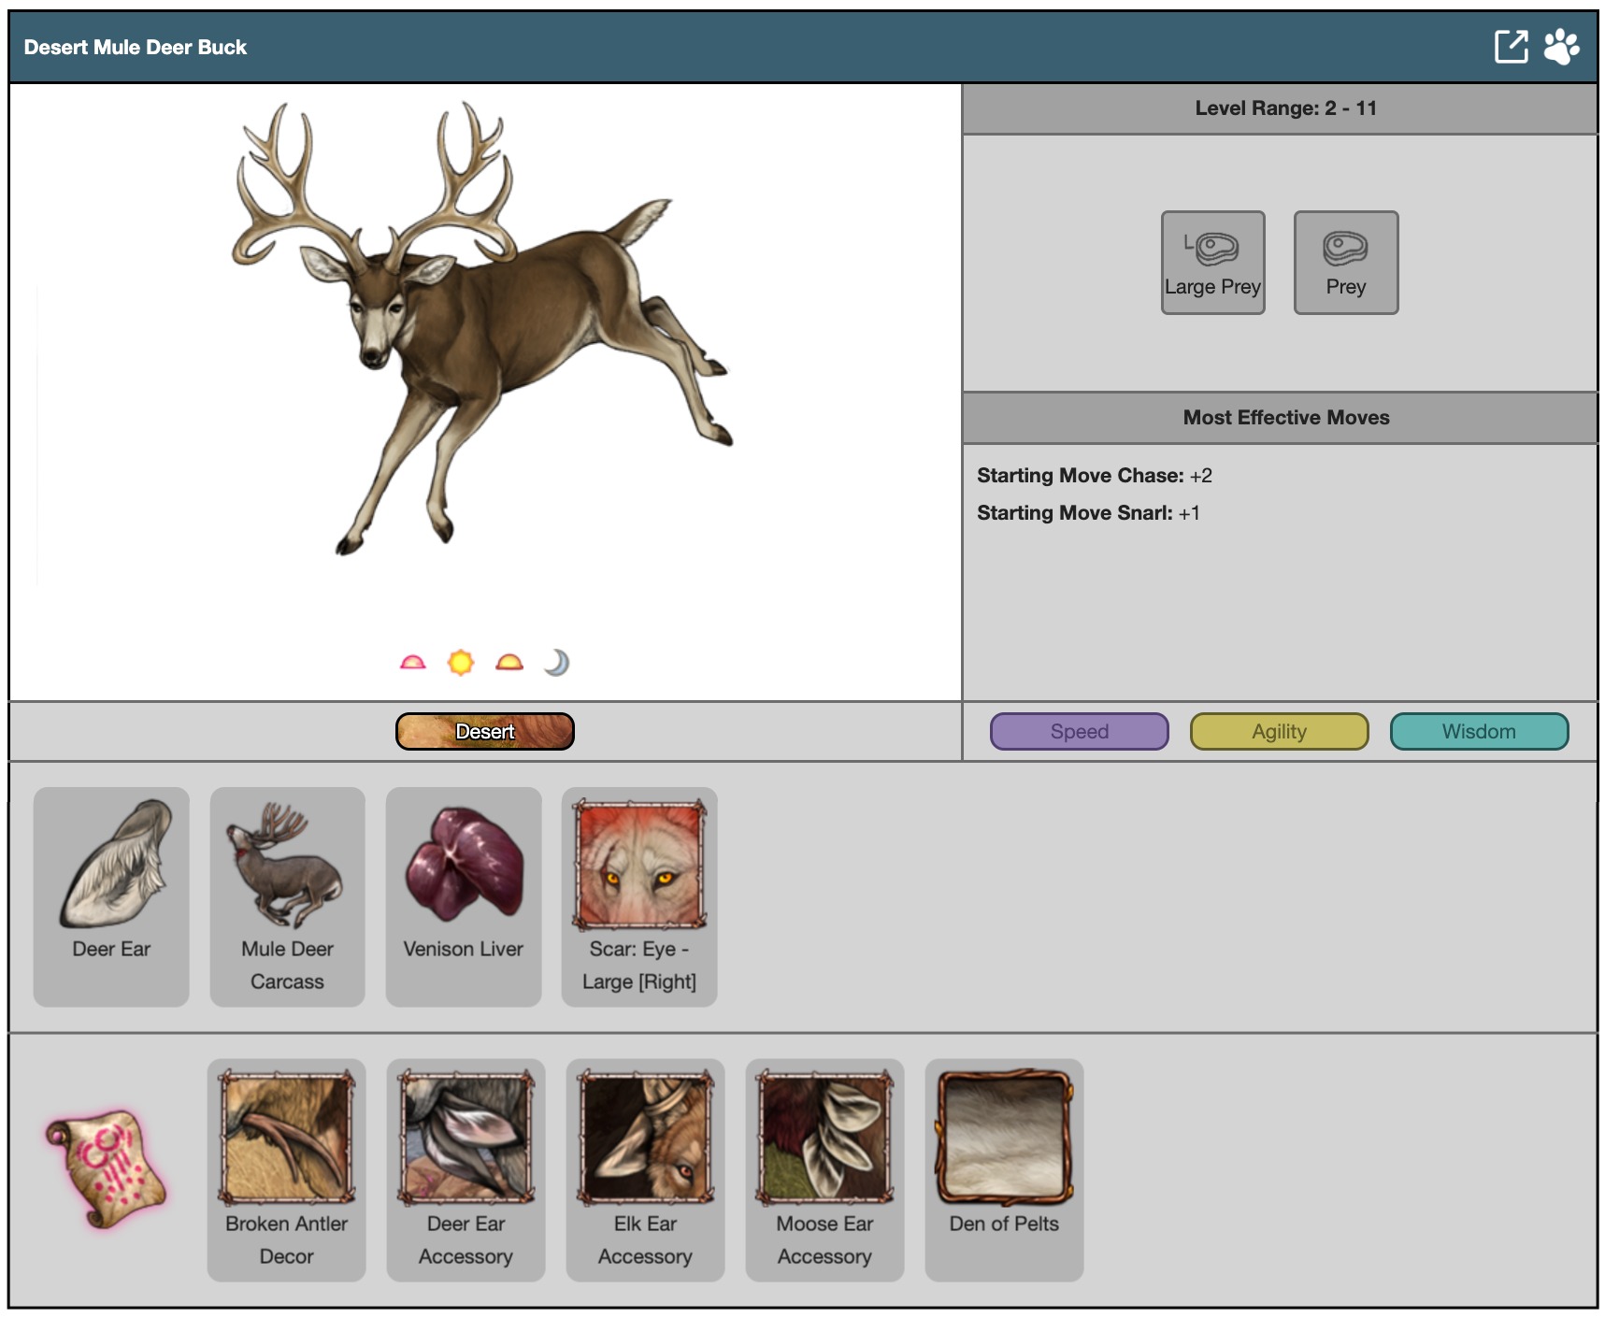Open the Elk Ear Accessory item

point(645,1168)
